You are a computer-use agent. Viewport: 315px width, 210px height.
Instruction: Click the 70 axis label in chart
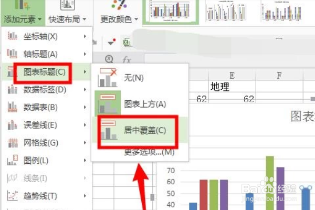pyautogui.click(x=171, y=171)
